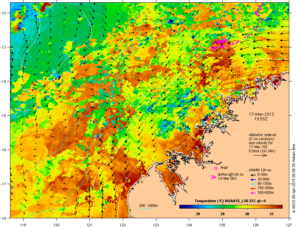Viewport: 296px width, 228px height.
Task: Click the '150-300m' depth label
Action: click(266, 188)
